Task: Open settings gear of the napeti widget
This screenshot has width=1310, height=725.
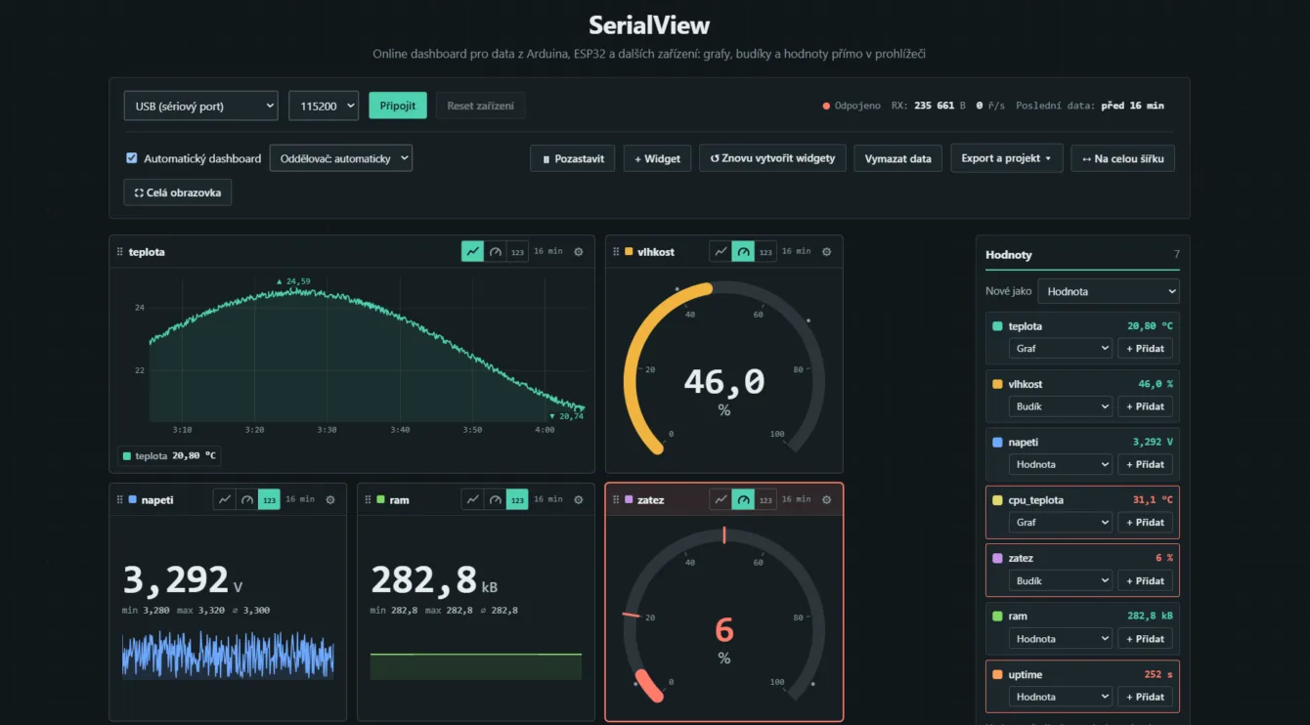Action: click(330, 500)
